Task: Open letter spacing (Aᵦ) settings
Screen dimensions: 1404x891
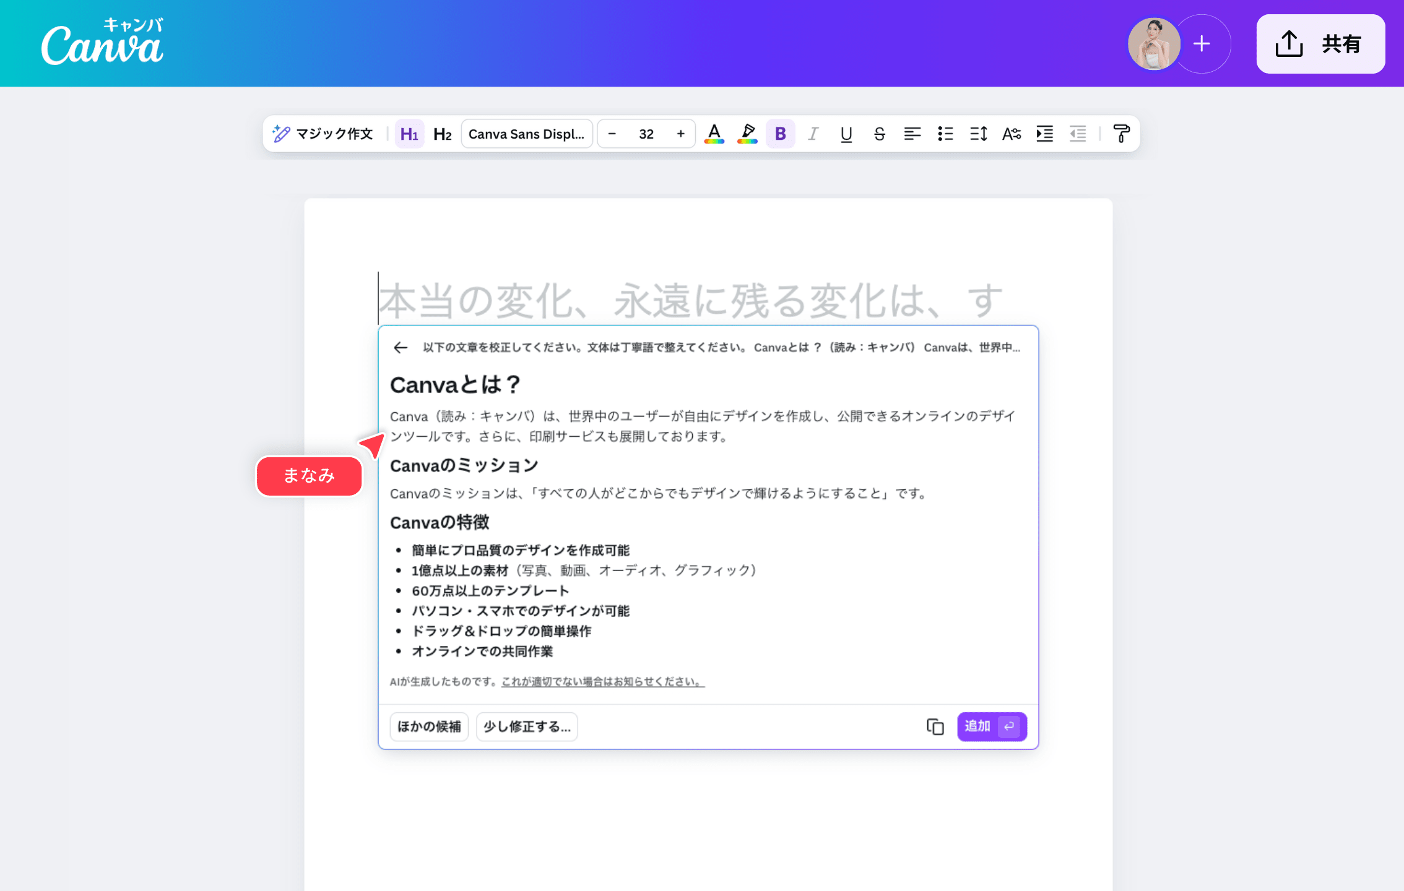Action: pos(1012,134)
